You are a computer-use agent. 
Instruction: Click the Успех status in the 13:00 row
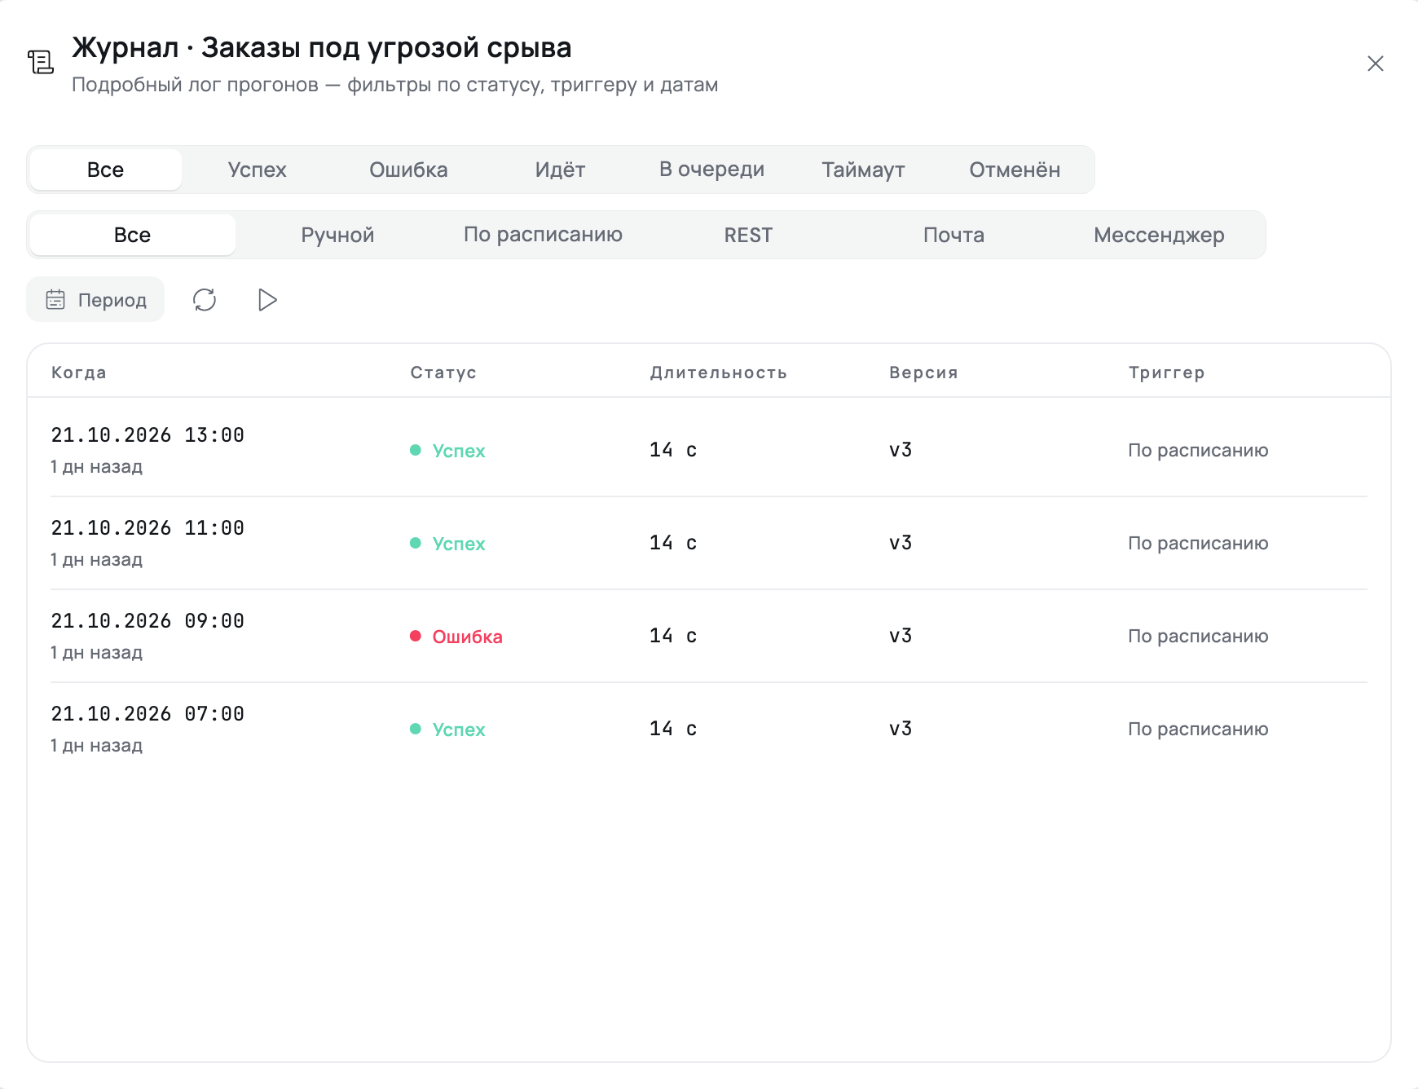pos(447,451)
